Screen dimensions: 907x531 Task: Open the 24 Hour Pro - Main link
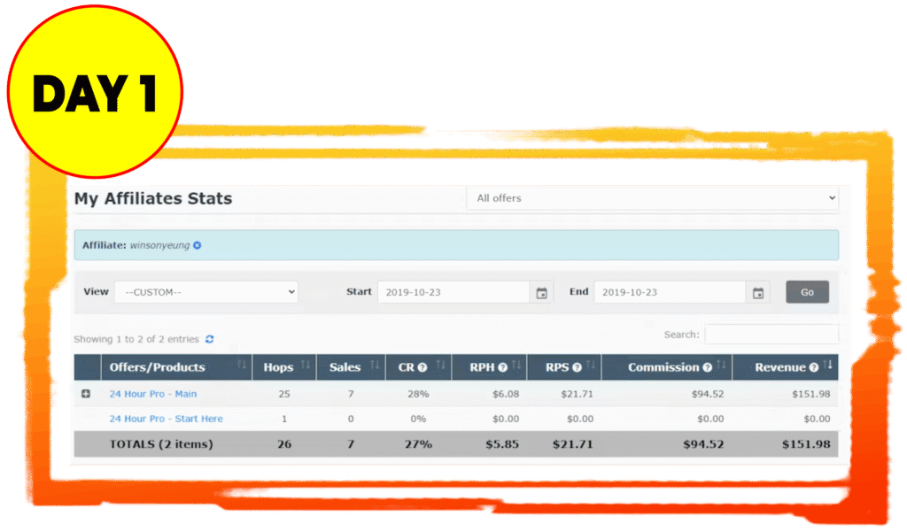152,394
